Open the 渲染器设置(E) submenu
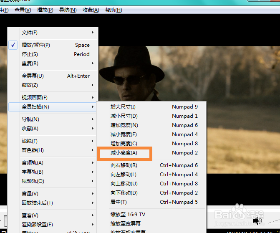 point(52,224)
